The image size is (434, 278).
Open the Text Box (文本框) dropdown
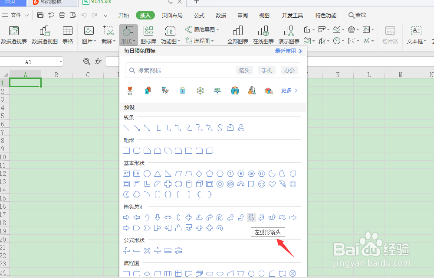tap(417, 35)
